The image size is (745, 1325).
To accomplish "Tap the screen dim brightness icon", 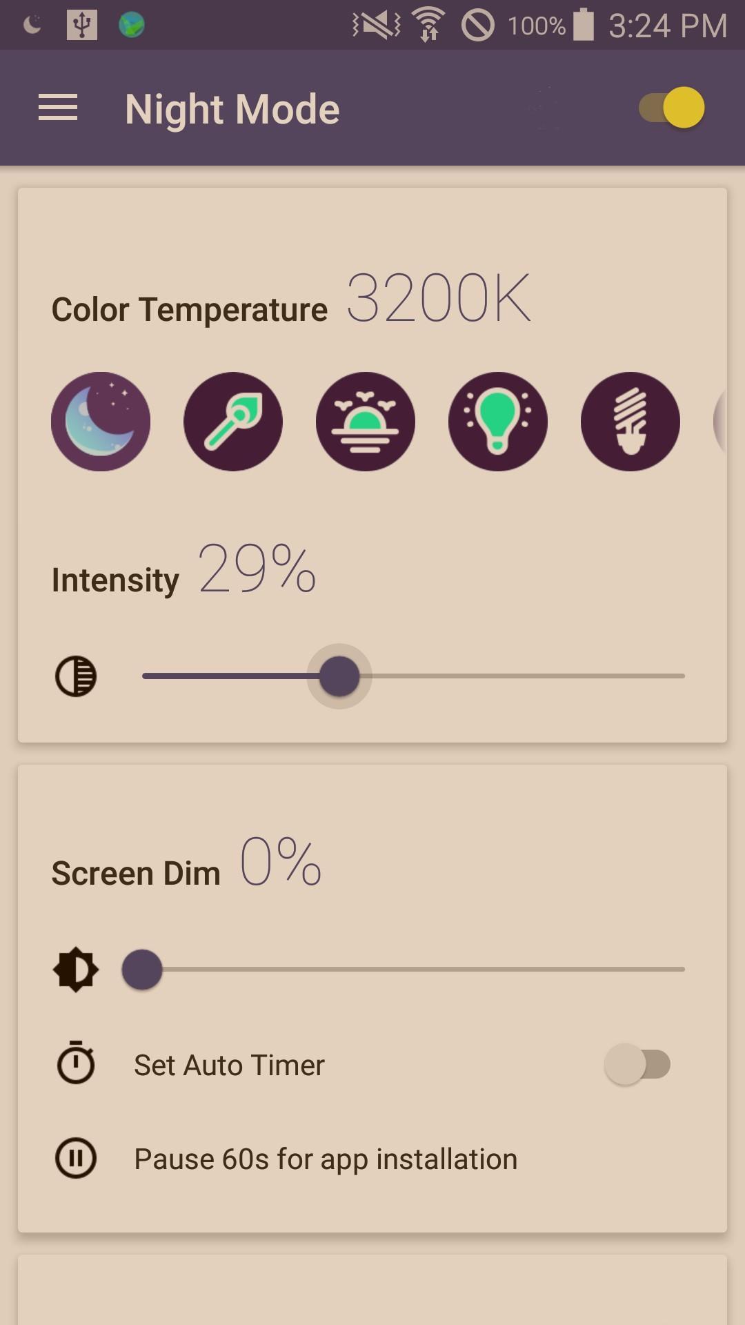I will click(76, 970).
